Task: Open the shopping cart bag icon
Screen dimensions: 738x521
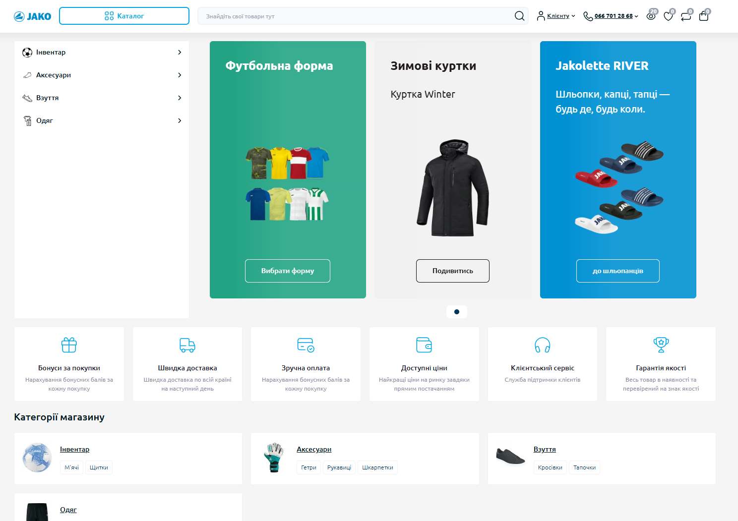Action: point(703,16)
